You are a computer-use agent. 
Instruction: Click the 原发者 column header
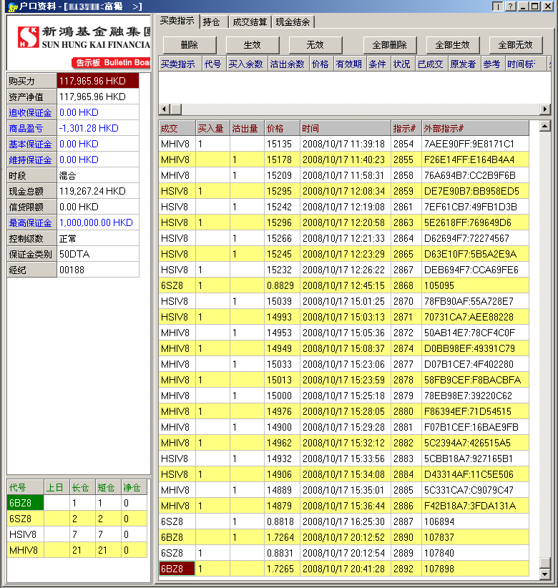click(x=464, y=64)
